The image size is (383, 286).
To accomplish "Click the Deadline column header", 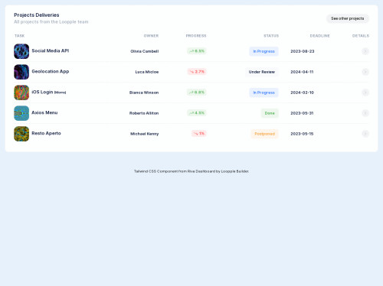I will pyautogui.click(x=319, y=36).
